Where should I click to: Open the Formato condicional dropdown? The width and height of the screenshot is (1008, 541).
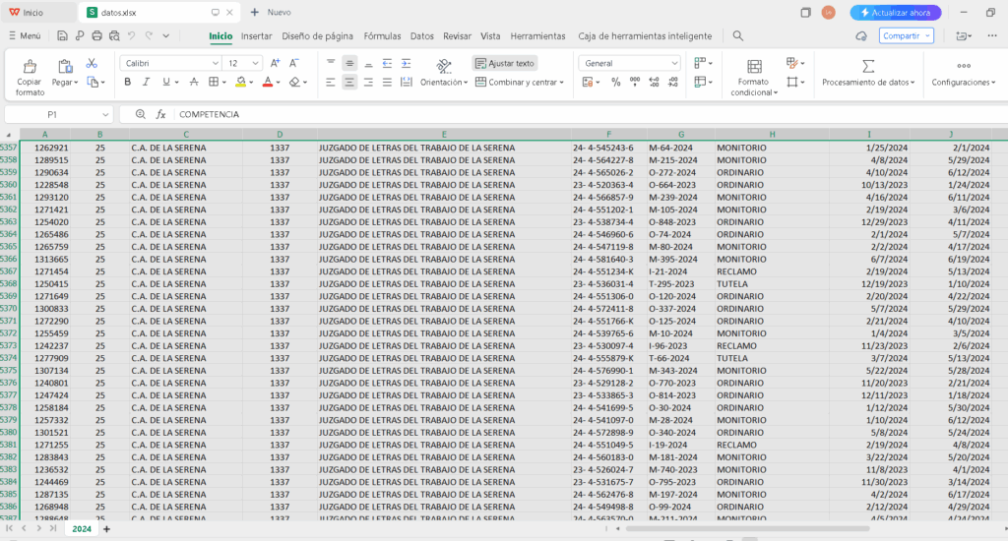754,77
